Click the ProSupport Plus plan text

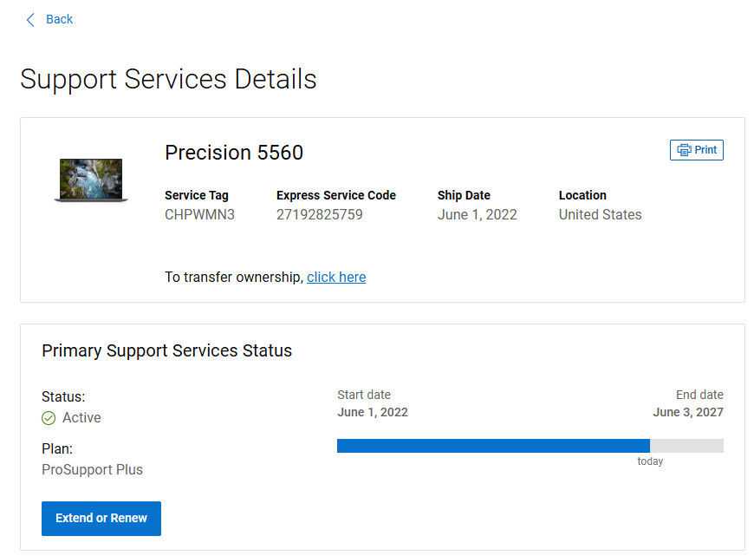pyautogui.click(x=93, y=469)
